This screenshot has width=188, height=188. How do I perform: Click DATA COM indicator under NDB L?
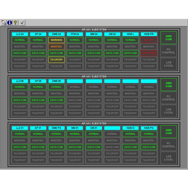(130, 53)
